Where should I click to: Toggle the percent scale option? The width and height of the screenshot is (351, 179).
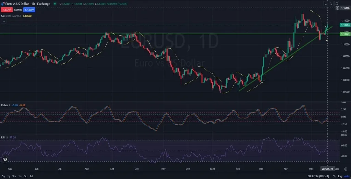coord(334,176)
